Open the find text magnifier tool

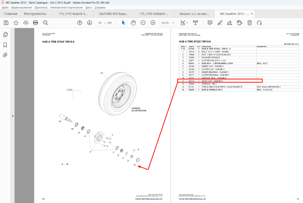coord(46,23)
